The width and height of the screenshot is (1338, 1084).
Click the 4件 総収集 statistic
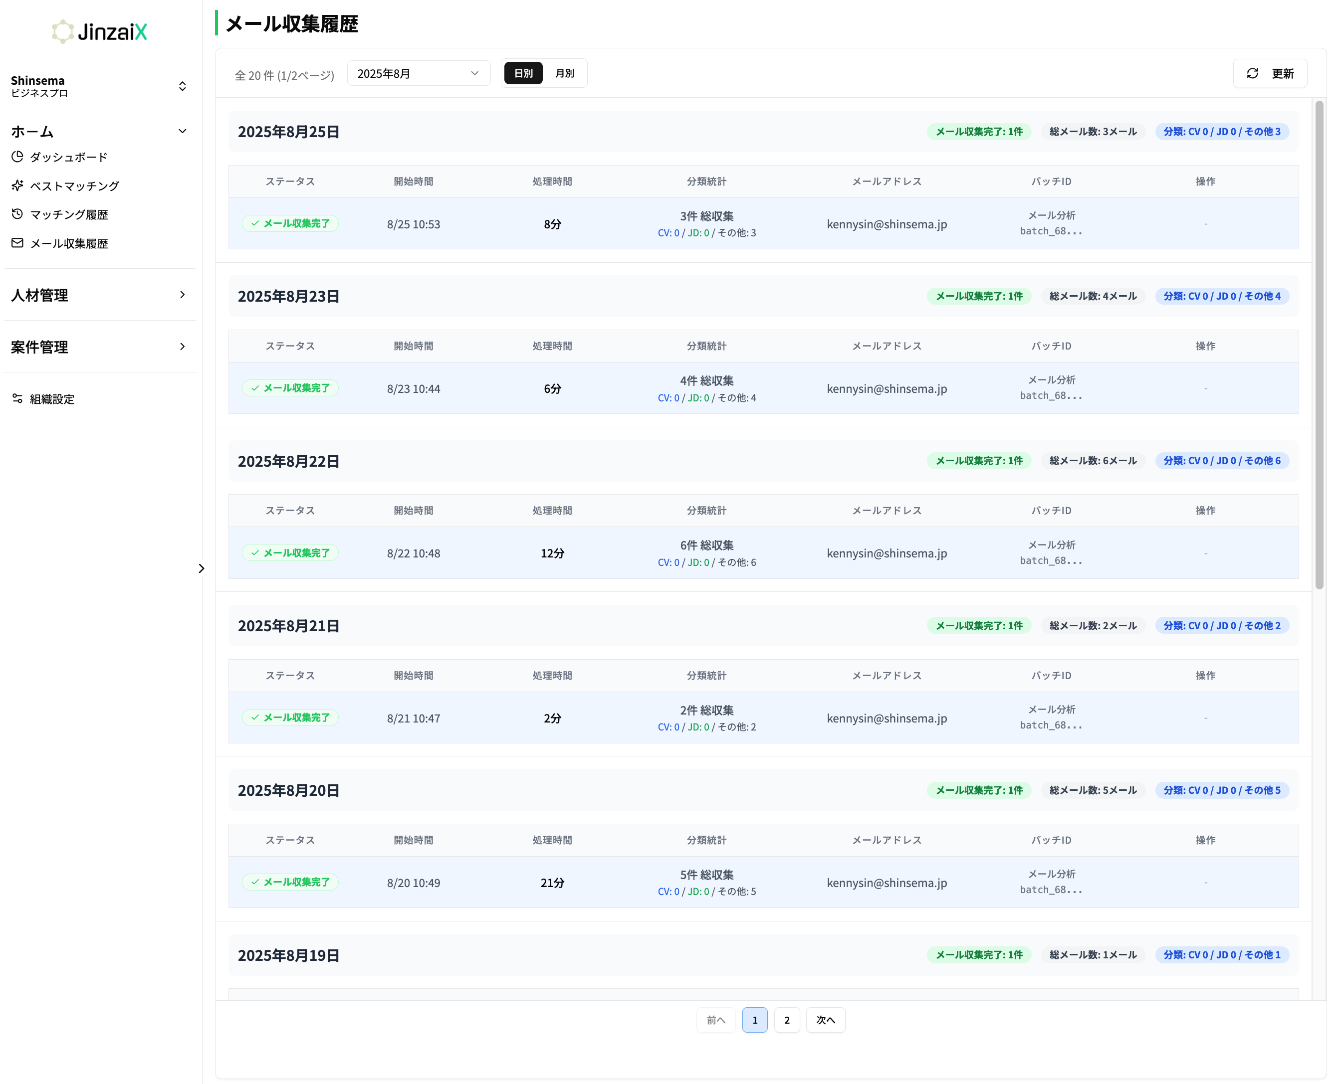coord(706,380)
